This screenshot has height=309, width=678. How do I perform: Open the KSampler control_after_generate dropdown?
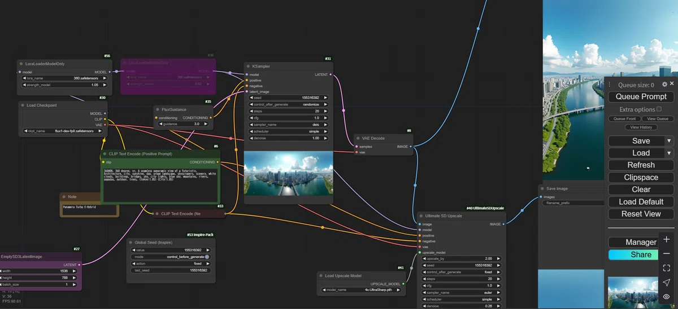click(289, 104)
